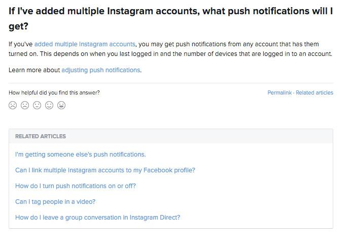View "How do I turn push notifications on or off?"
This screenshot has height=245, width=356.
[76, 186]
